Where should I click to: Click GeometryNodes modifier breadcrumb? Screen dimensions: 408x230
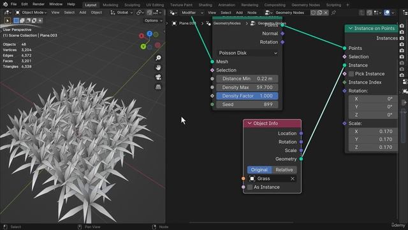click(224, 23)
